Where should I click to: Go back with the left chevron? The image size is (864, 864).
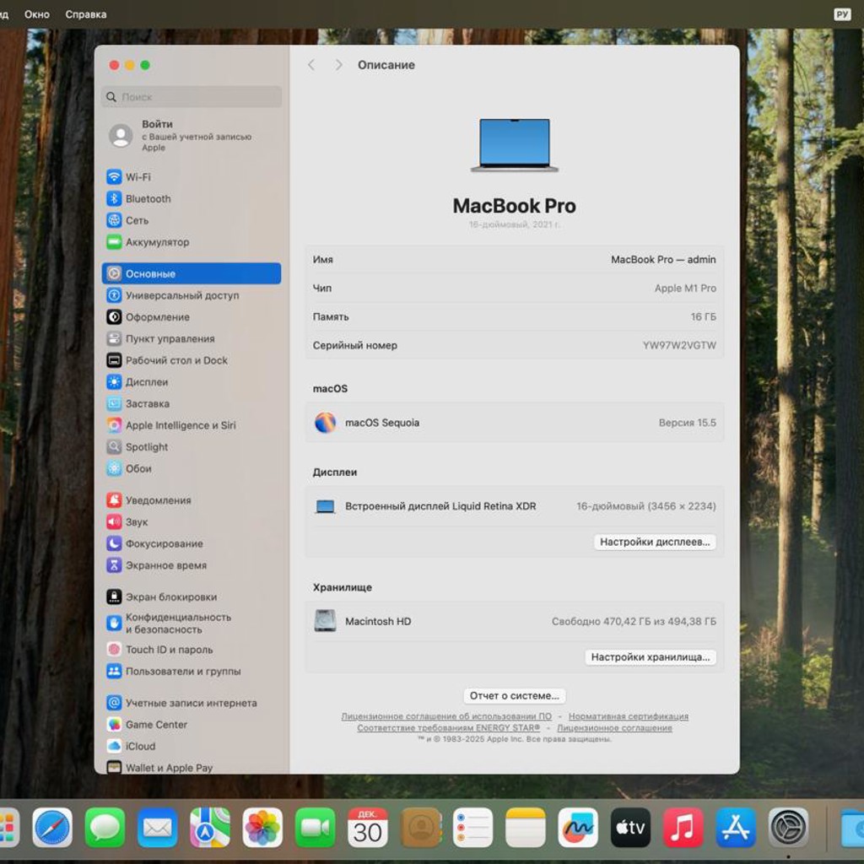point(311,65)
